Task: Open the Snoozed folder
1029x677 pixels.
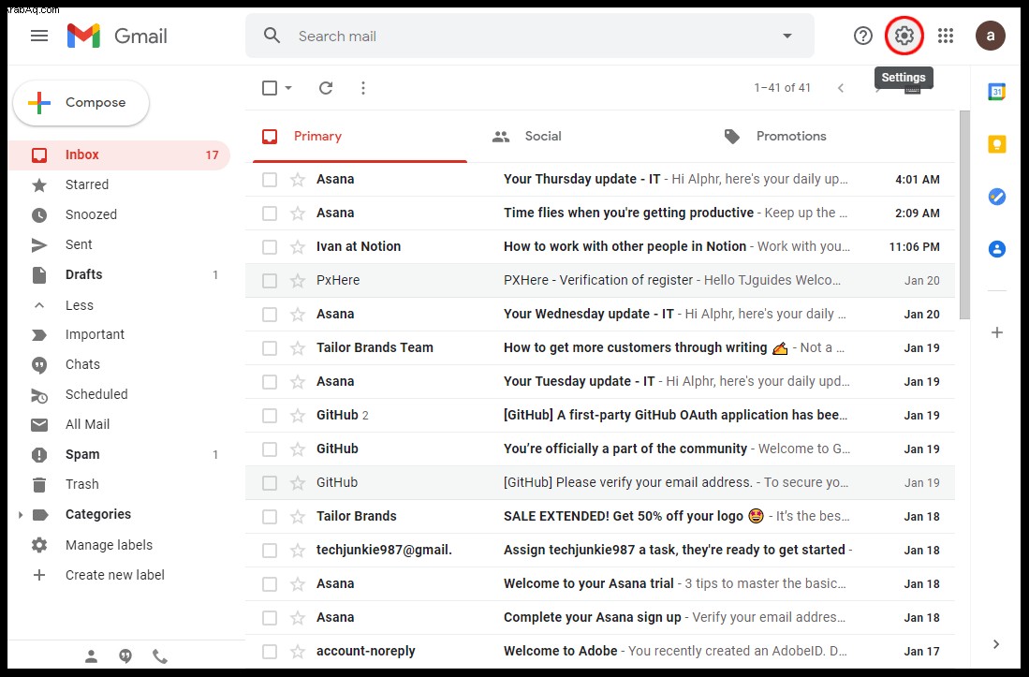Action: [120, 215]
